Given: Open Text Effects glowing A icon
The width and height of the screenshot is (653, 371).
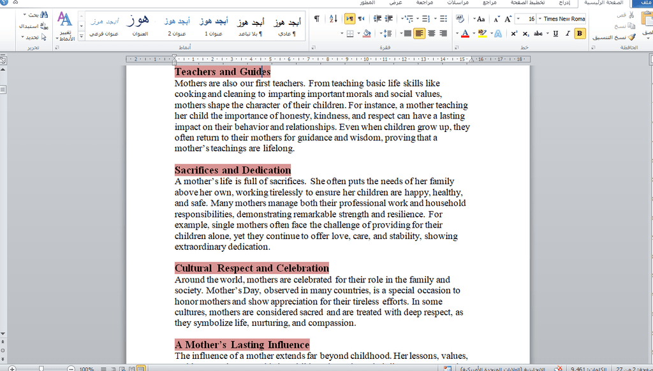Looking at the screenshot, I should (x=497, y=33).
